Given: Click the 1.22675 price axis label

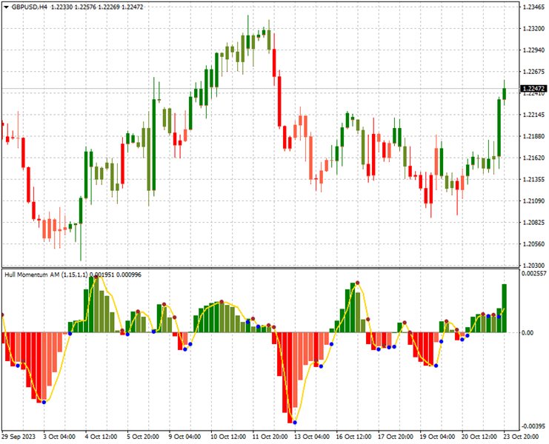Looking at the screenshot, I should [533, 72].
